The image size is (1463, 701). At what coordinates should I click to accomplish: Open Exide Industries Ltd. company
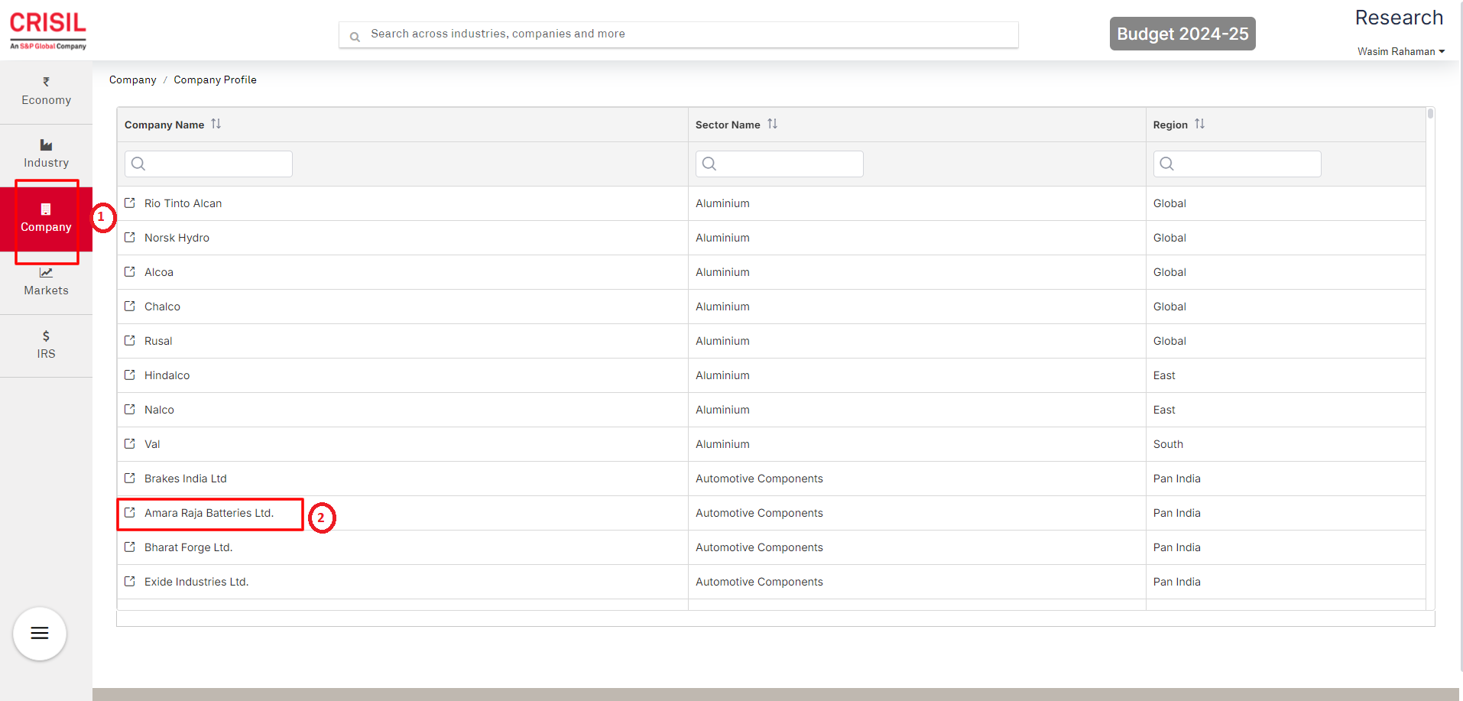coord(196,582)
